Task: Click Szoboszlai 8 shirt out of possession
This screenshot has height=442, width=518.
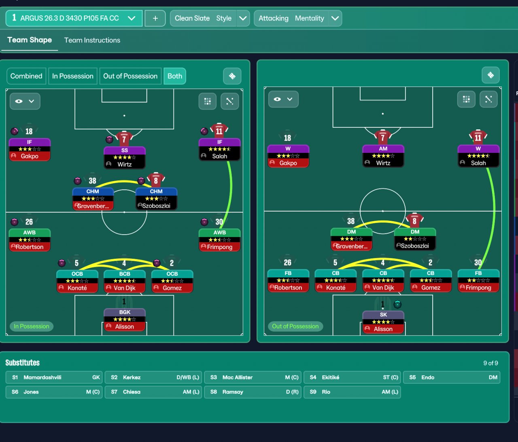Action: (x=414, y=221)
